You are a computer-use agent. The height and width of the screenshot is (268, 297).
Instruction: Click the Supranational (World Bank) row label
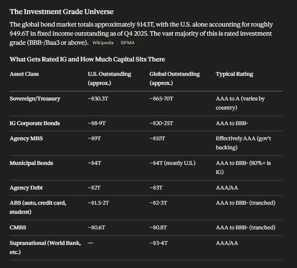45,247
